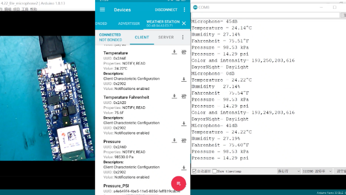Click the Pressure_PSI characteristic heading
Viewport: 346px width, 195px height.
click(116, 186)
